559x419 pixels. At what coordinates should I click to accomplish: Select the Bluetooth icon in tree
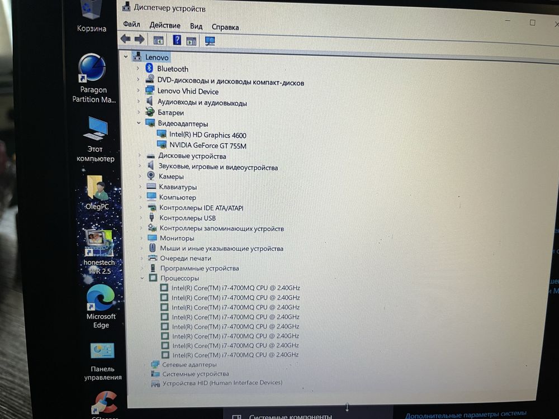click(149, 68)
